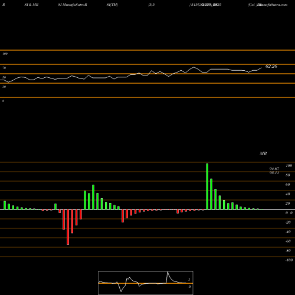Viewport: 295px width, 295px height.
Task: Click the -60 label on the MR axis
Action: tap(288, 241)
